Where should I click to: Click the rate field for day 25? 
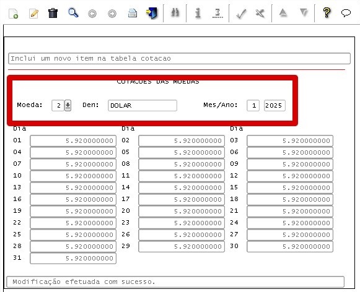(x=73, y=234)
